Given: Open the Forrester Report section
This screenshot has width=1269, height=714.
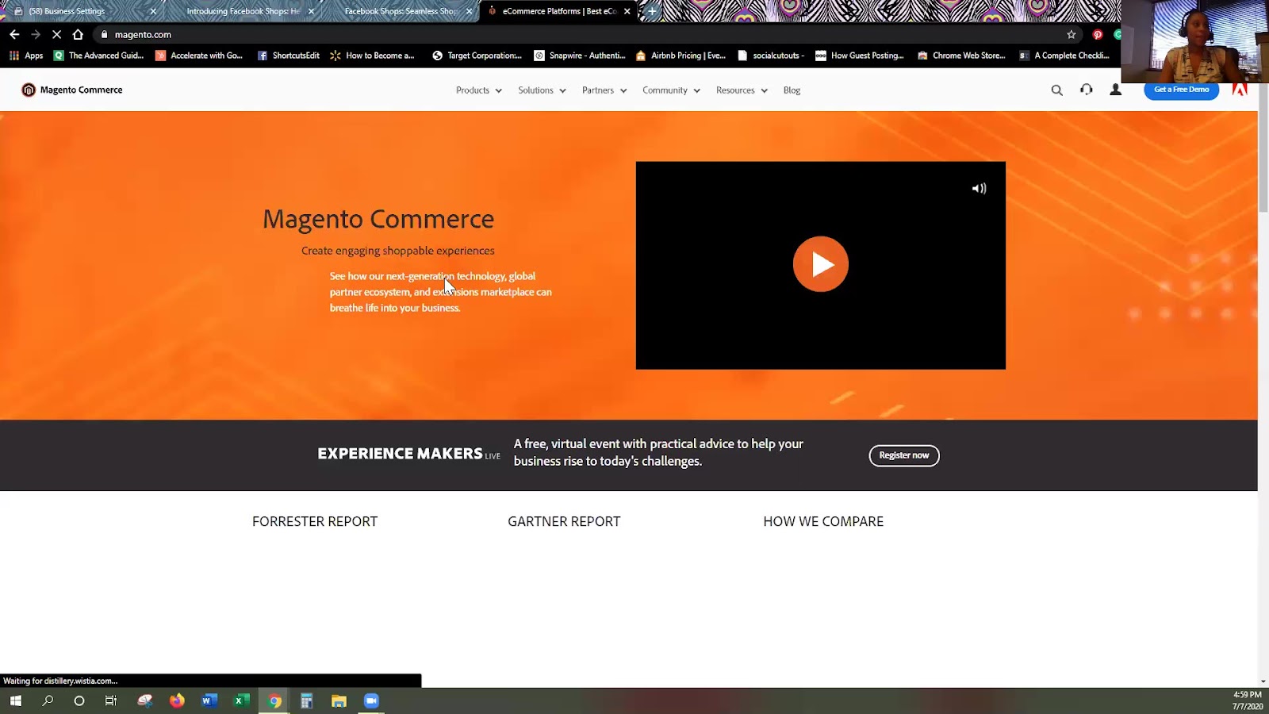Looking at the screenshot, I should coord(315,521).
